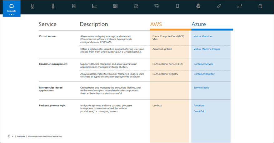Click the database cylinder icon
This screenshot has width=274, height=143.
point(74,6)
